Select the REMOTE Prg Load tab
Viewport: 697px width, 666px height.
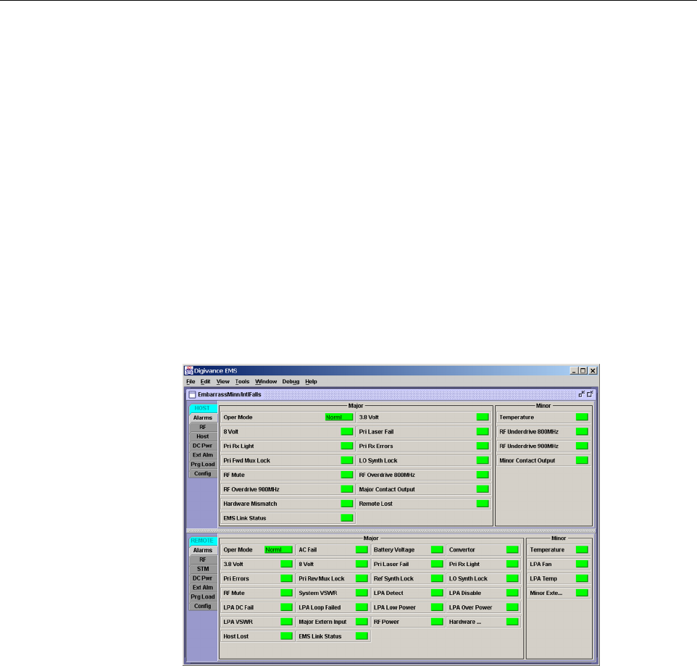point(203,597)
